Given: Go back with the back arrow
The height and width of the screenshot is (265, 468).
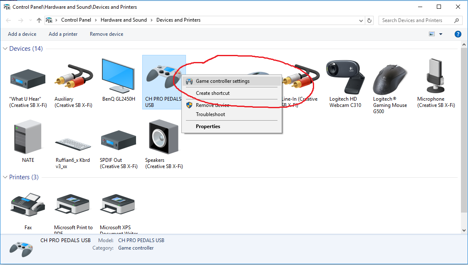Looking at the screenshot, I should point(8,20).
